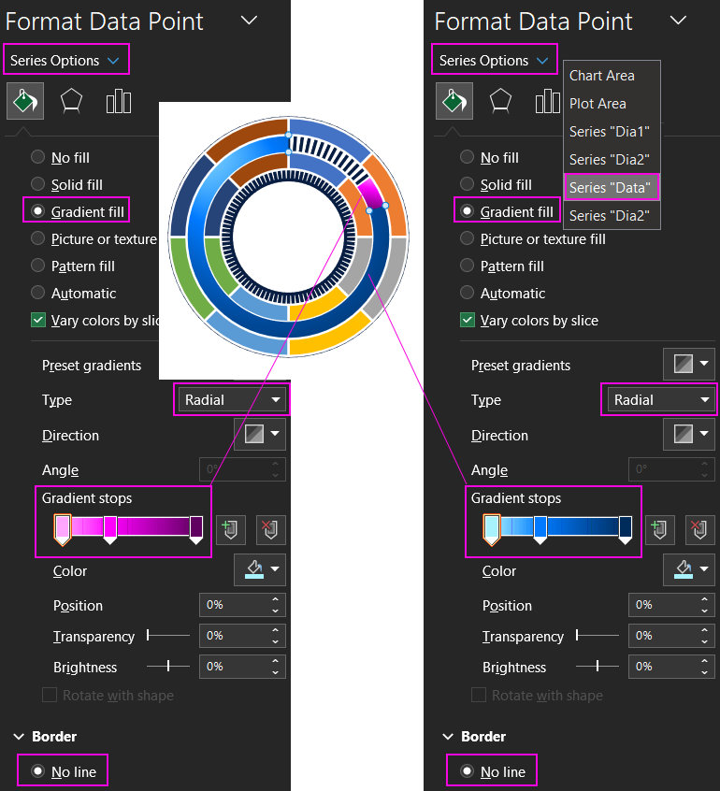
Task: Choose Pattern fill option in right panel
Action: coord(468,266)
